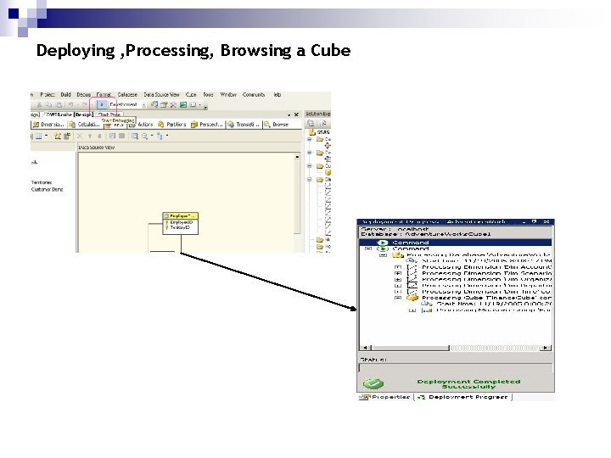Collapse the Processing Database node

pyautogui.click(x=383, y=254)
